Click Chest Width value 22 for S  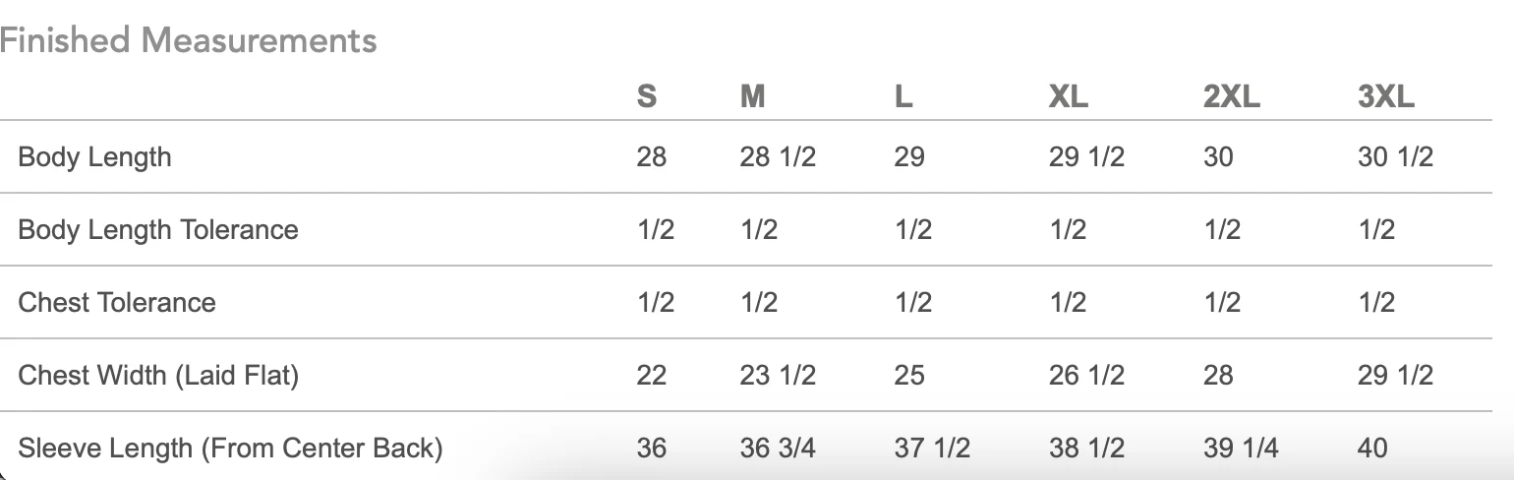coord(651,375)
